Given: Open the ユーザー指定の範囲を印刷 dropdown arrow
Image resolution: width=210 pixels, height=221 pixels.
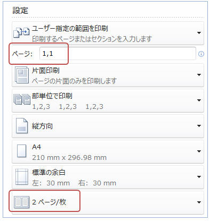Looking at the screenshot, I should click(199, 33).
